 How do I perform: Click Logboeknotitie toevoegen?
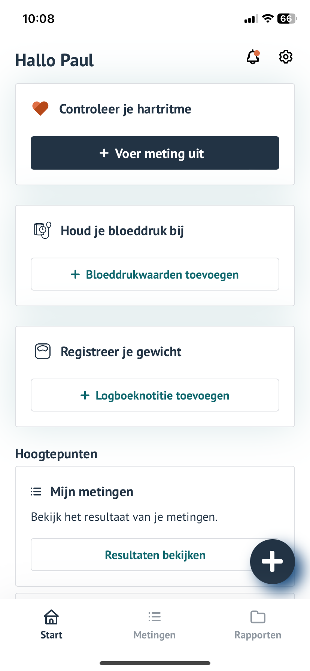coord(155,395)
